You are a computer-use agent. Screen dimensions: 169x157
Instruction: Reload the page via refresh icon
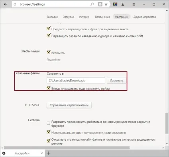coord(15,4)
